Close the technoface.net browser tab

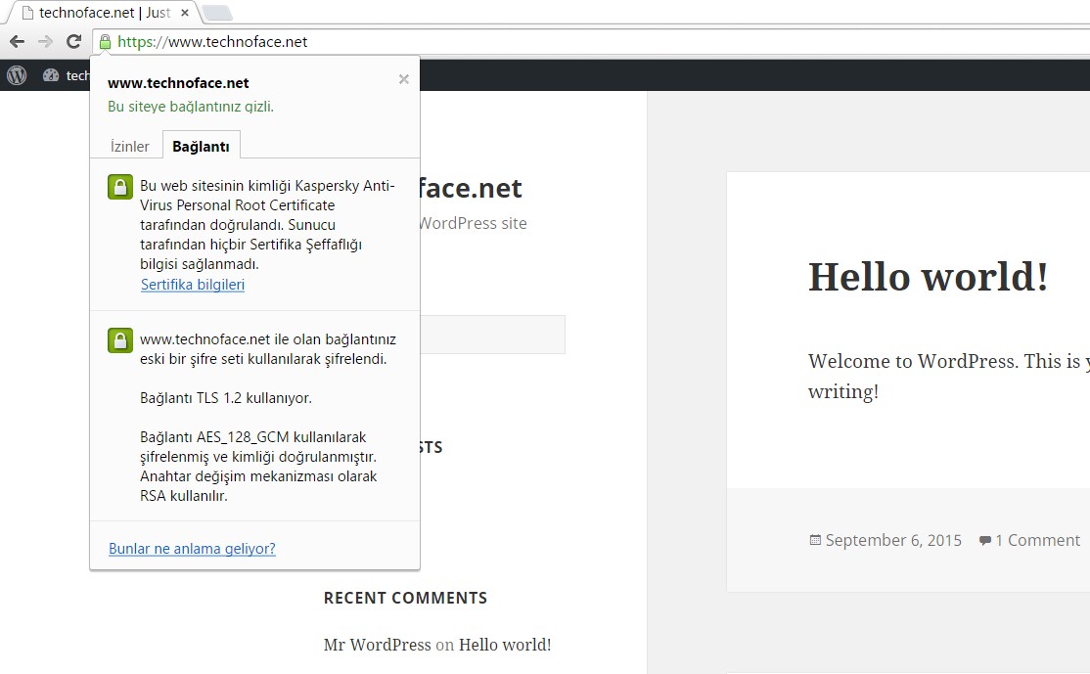point(185,13)
